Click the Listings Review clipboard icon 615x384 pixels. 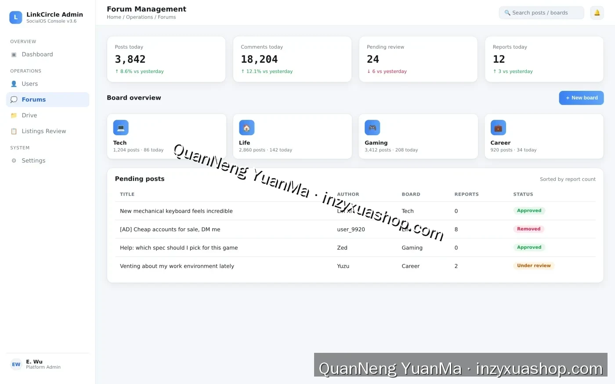(14, 131)
